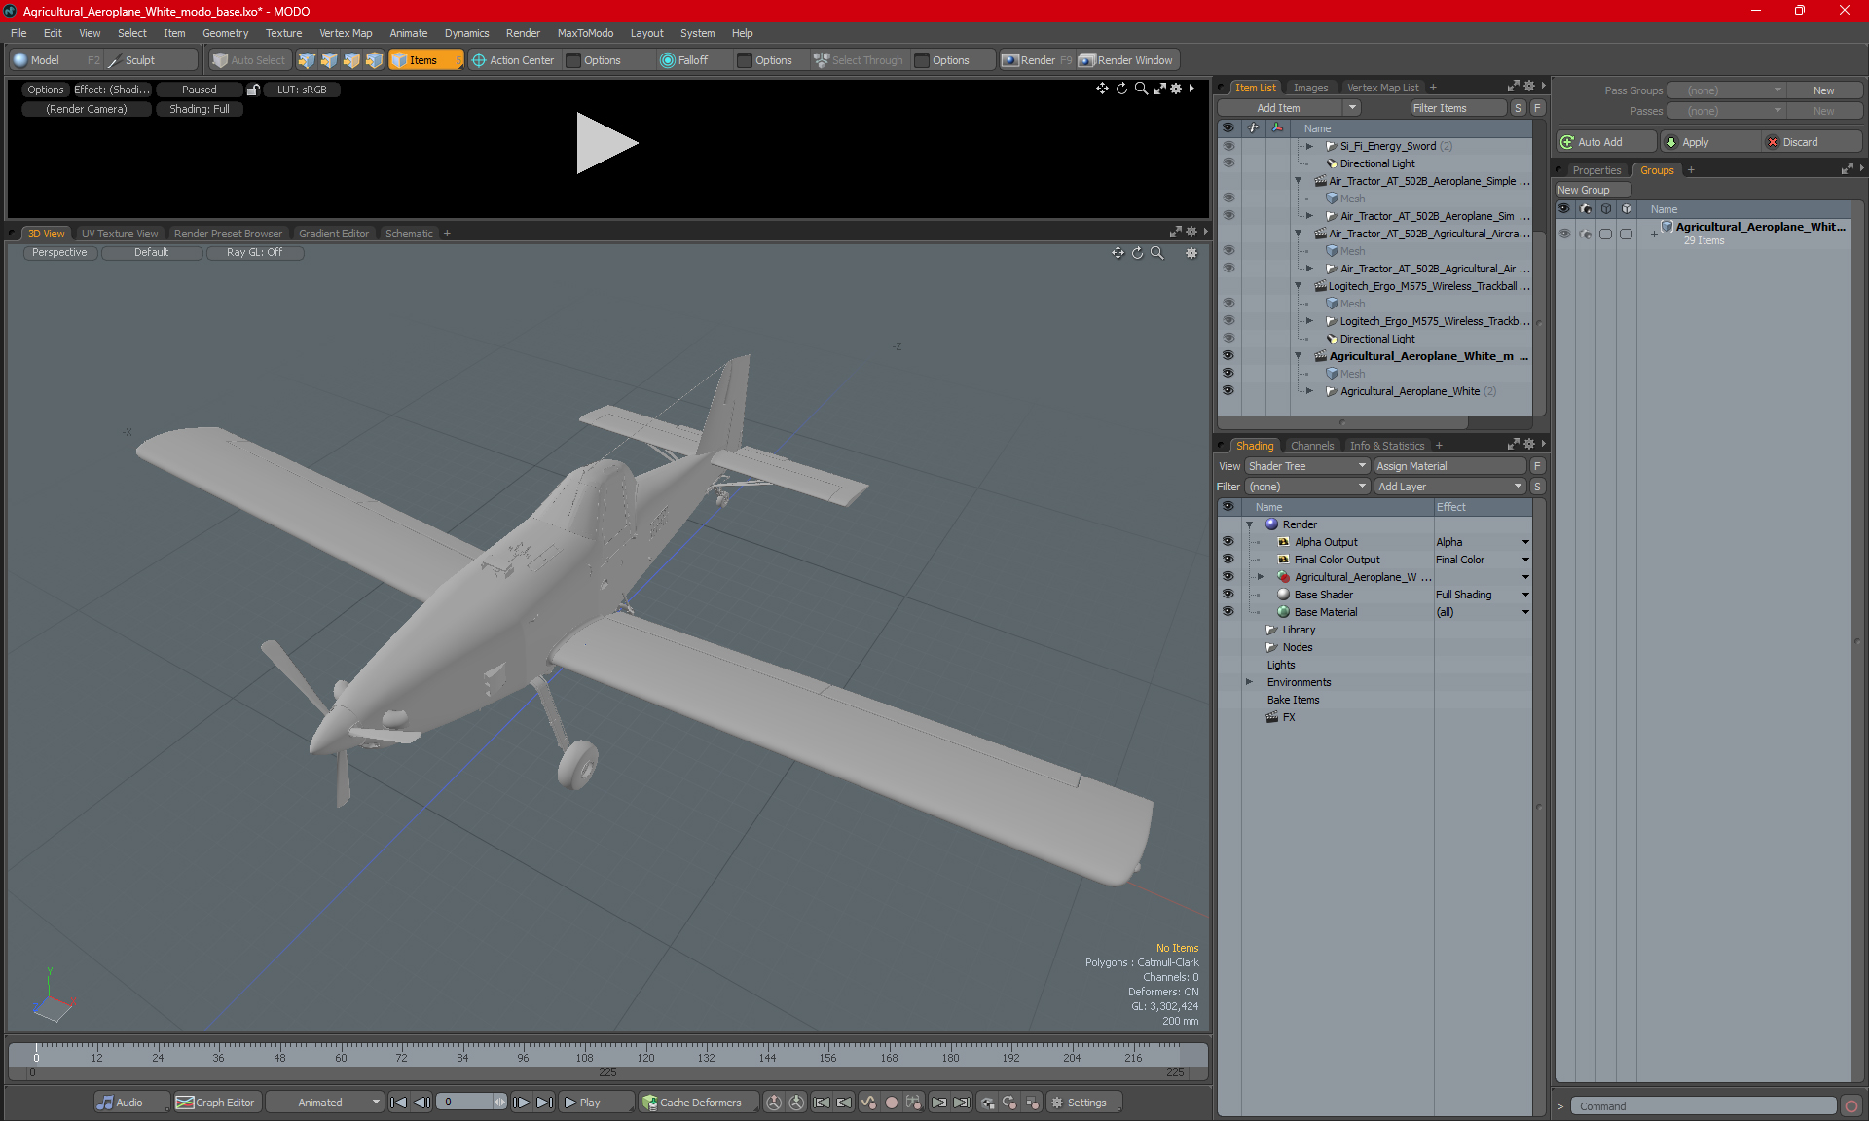Click the Cache Deformers icon
This screenshot has width=1869, height=1121.
[649, 1103]
